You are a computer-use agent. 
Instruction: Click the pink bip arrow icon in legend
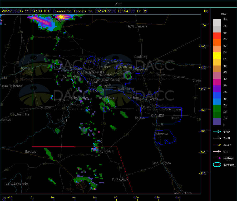pyautogui.click(x=217, y=151)
